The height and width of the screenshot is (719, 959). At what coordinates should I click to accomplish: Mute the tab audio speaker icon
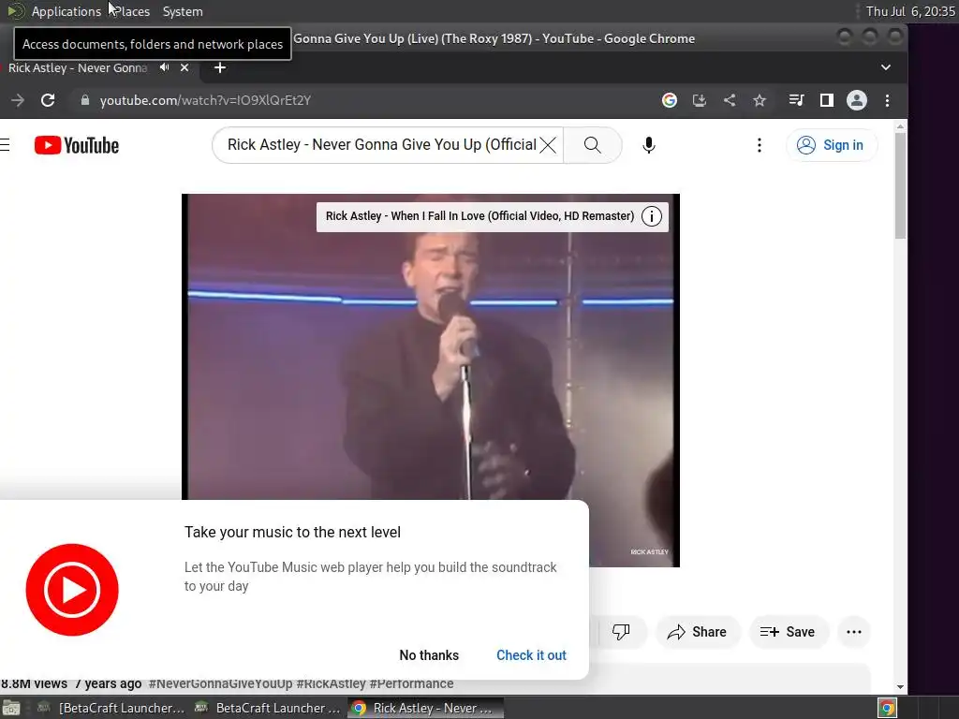point(164,67)
